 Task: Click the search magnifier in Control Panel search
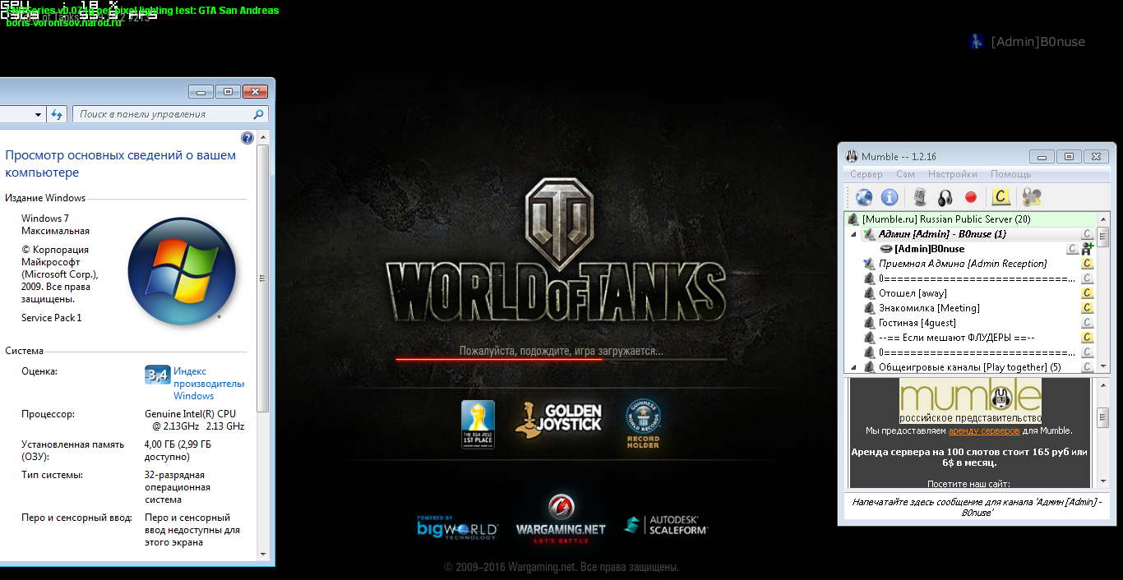(x=258, y=115)
